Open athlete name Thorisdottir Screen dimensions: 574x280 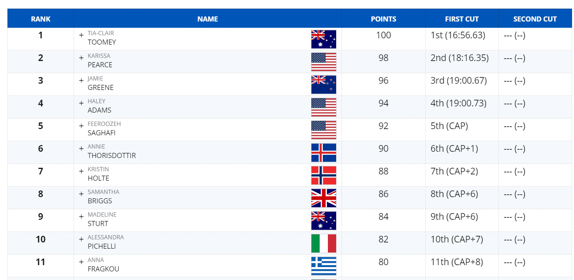pyautogui.click(x=112, y=156)
